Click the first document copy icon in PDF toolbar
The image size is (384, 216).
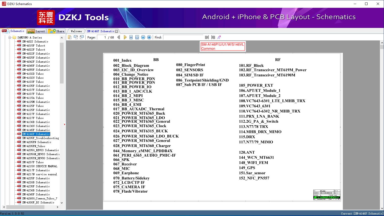70,37
